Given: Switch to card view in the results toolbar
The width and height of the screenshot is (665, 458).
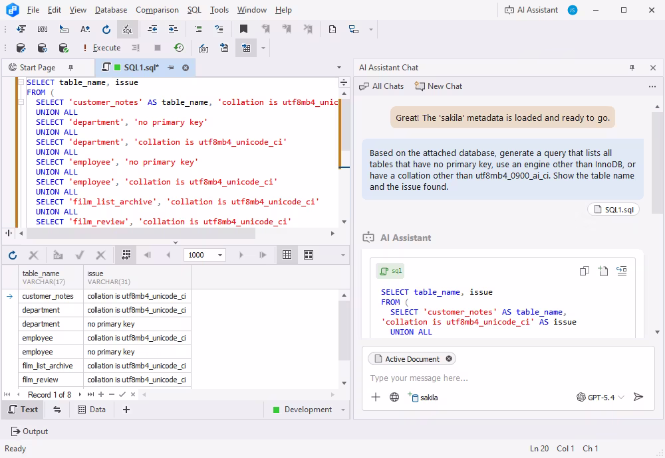Looking at the screenshot, I should pos(309,255).
